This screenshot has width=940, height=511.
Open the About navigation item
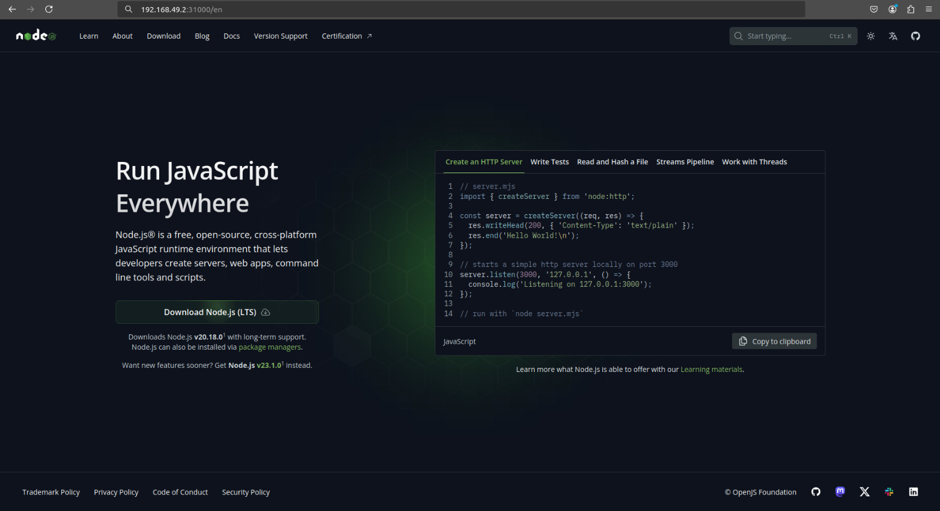click(x=122, y=36)
